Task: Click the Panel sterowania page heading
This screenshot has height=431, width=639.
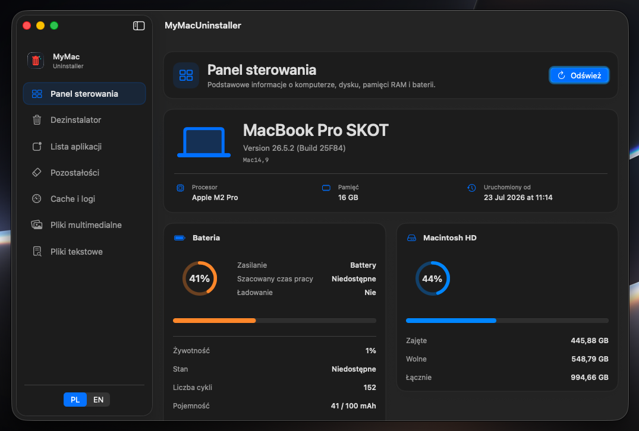Action: pos(262,70)
